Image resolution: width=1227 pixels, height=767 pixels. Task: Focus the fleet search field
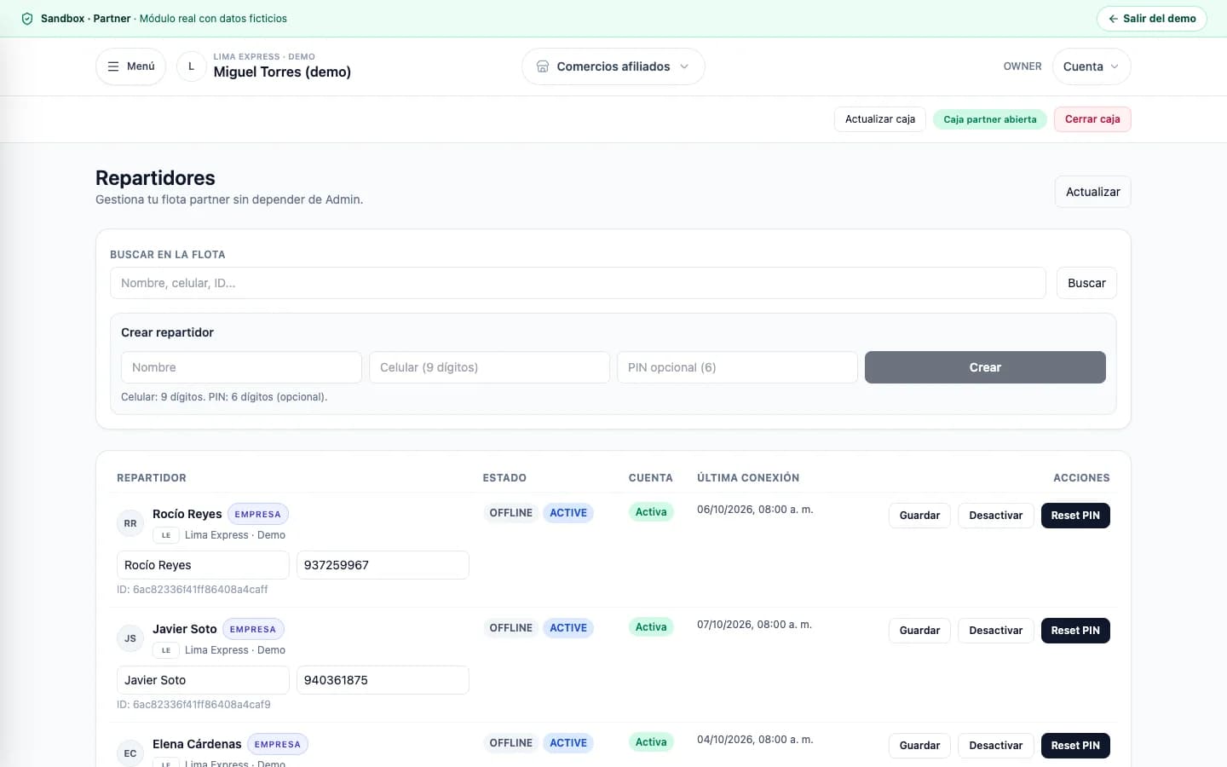click(x=578, y=283)
